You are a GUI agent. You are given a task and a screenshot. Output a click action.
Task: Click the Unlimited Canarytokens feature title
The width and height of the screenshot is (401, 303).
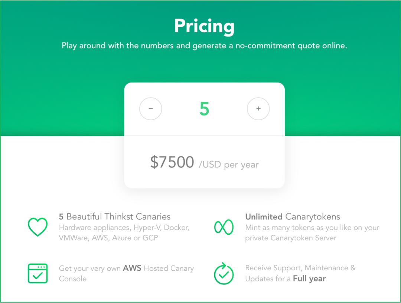tap(293, 216)
